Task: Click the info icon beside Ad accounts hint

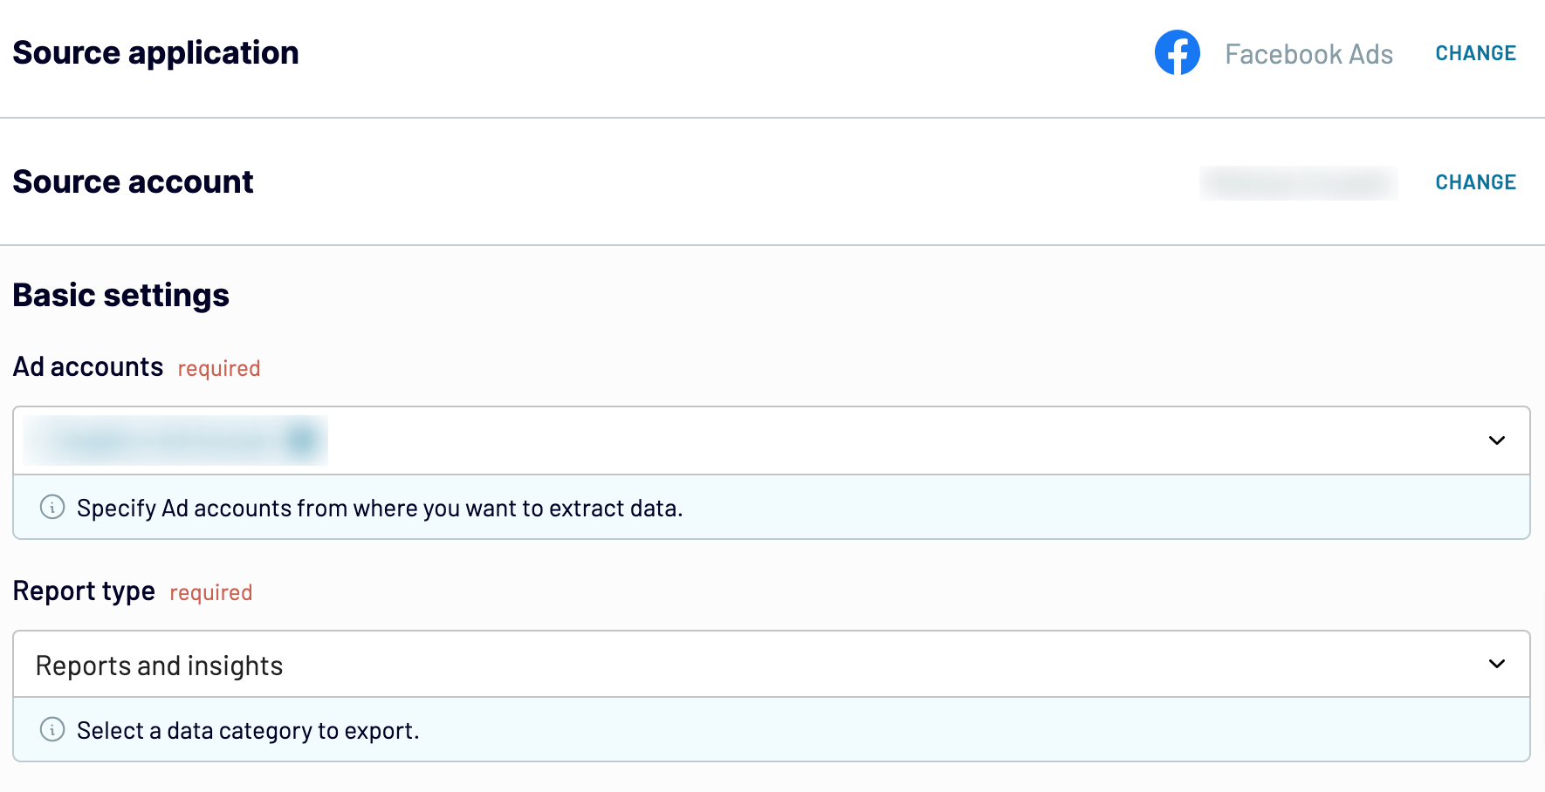Action: (x=52, y=507)
